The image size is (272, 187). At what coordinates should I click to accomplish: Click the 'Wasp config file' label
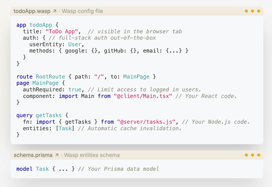(x=83, y=11)
